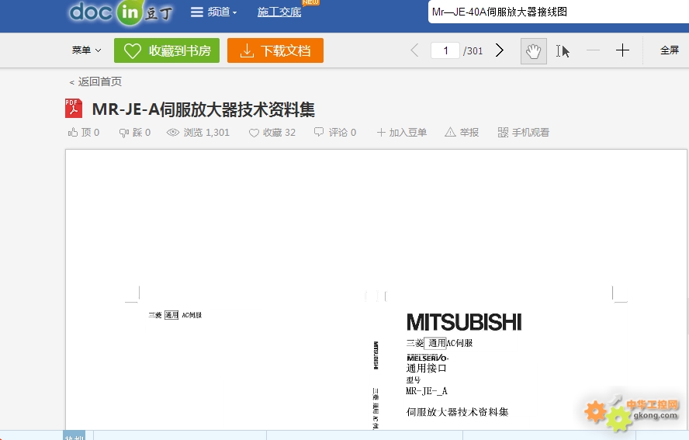The height and width of the screenshot is (440, 689).
Task: Enter fullscreen with 全屏 button
Action: (x=669, y=50)
